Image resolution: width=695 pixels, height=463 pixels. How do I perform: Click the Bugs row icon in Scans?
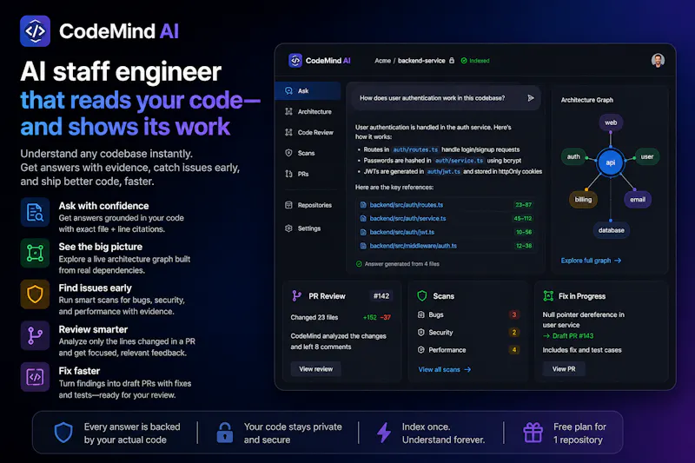[421, 314]
